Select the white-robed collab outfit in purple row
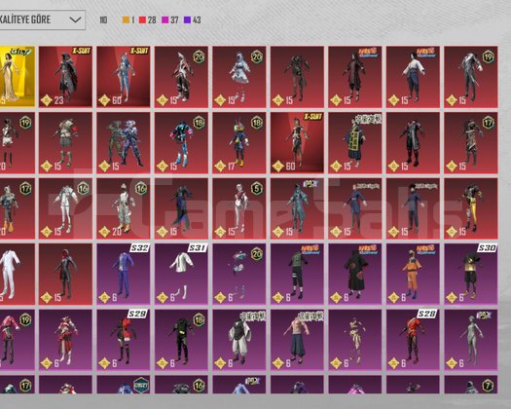 239,340
